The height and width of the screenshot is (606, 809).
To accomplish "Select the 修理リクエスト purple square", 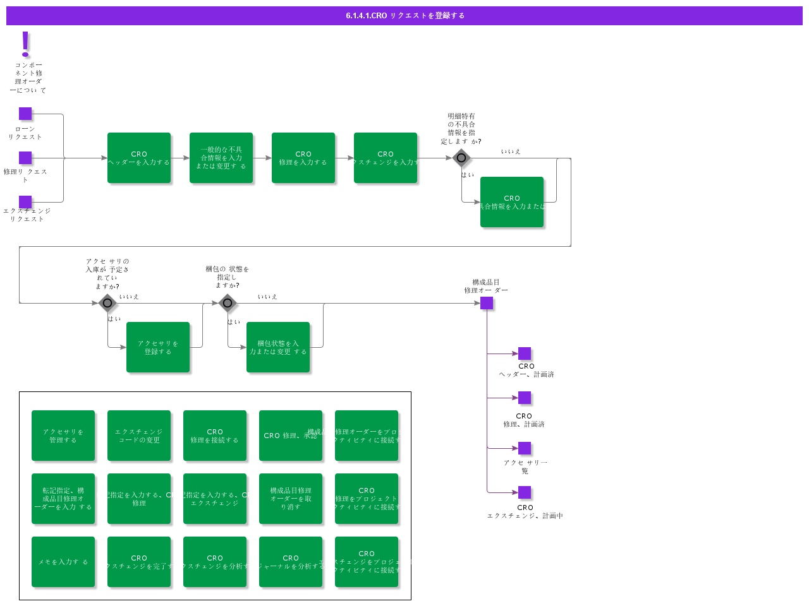I will click(25, 158).
